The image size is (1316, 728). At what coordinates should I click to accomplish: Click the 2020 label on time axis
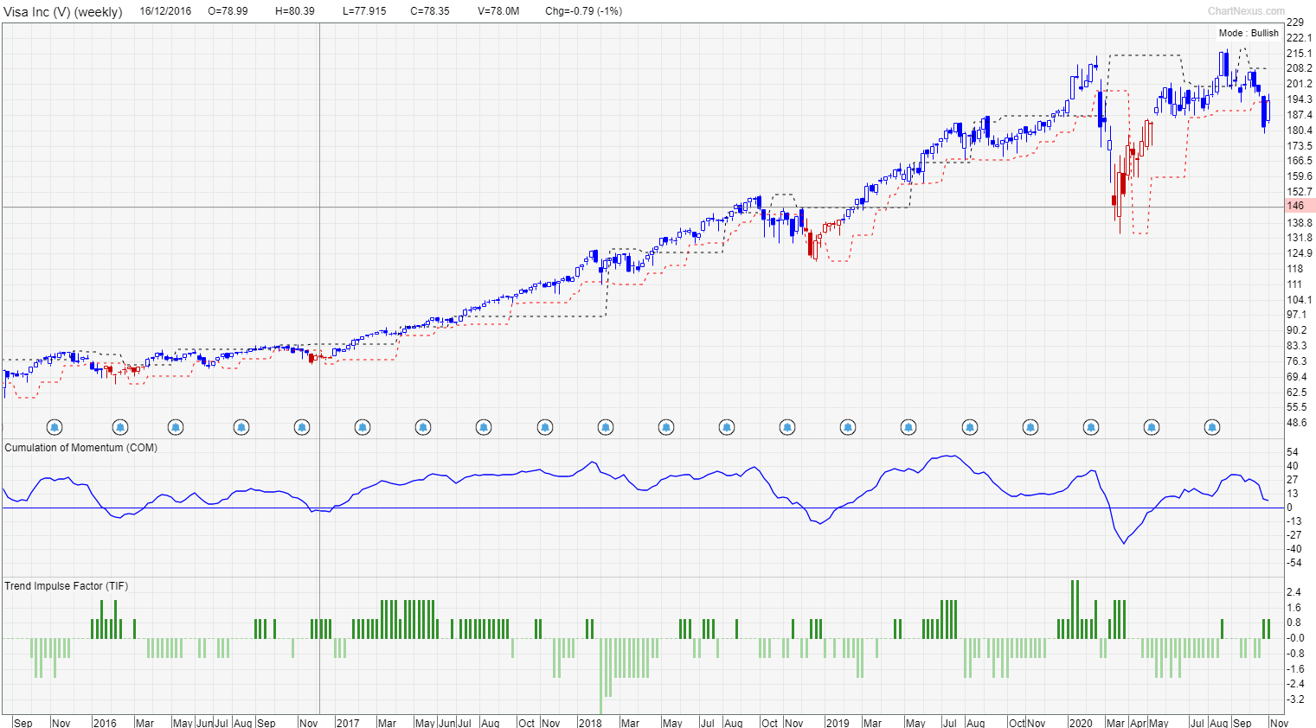click(x=1080, y=723)
